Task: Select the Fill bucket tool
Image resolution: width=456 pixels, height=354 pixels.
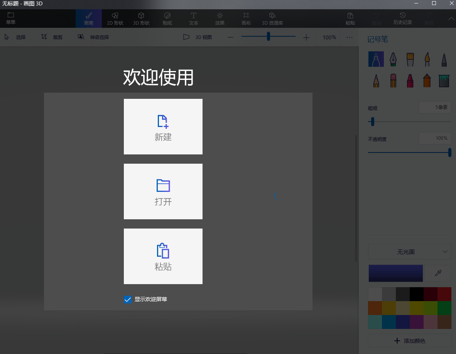Action: click(444, 81)
